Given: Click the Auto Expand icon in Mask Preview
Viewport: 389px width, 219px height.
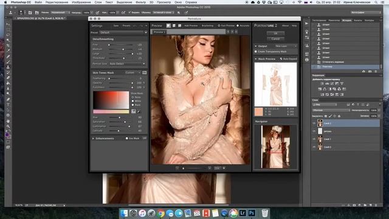Looking at the screenshot, I should pyautogui.click(x=281, y=59).
